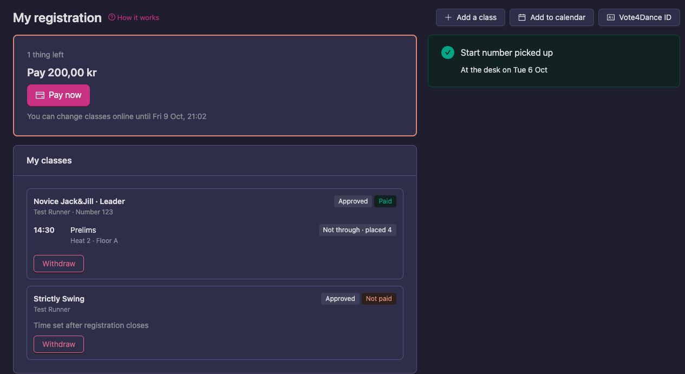The image size is (685, 374).
Task: Click 'Not through · placed 4' badge
Action: tap(357, 230)
